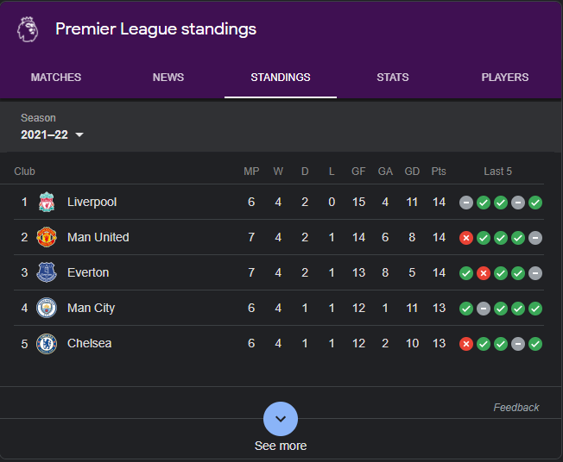Click the Liverpool club crest
563x462 pixels.
47,202
